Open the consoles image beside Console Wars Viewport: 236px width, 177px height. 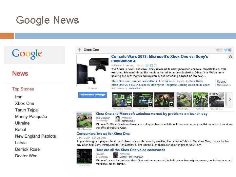coord(92,71)
